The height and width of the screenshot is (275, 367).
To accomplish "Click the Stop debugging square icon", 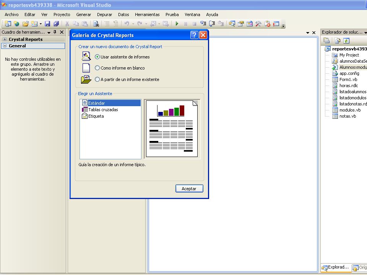I will pyautogui.click(x=194, y=24).
